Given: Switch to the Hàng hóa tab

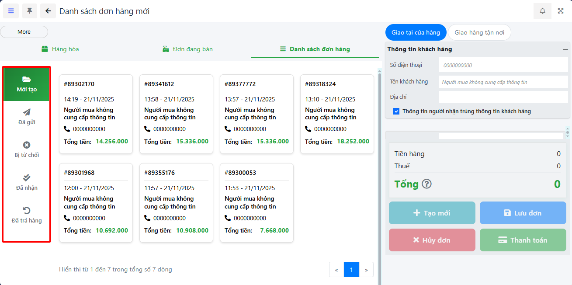Looking at the screenshot, I should pos(60,49).
